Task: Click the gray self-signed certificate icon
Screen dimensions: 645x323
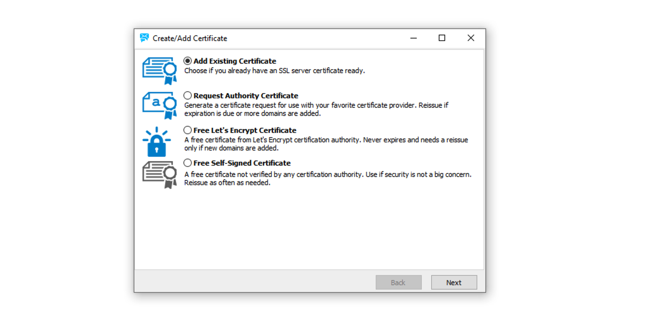Action: pyautogui.click(x=160, y=174)
